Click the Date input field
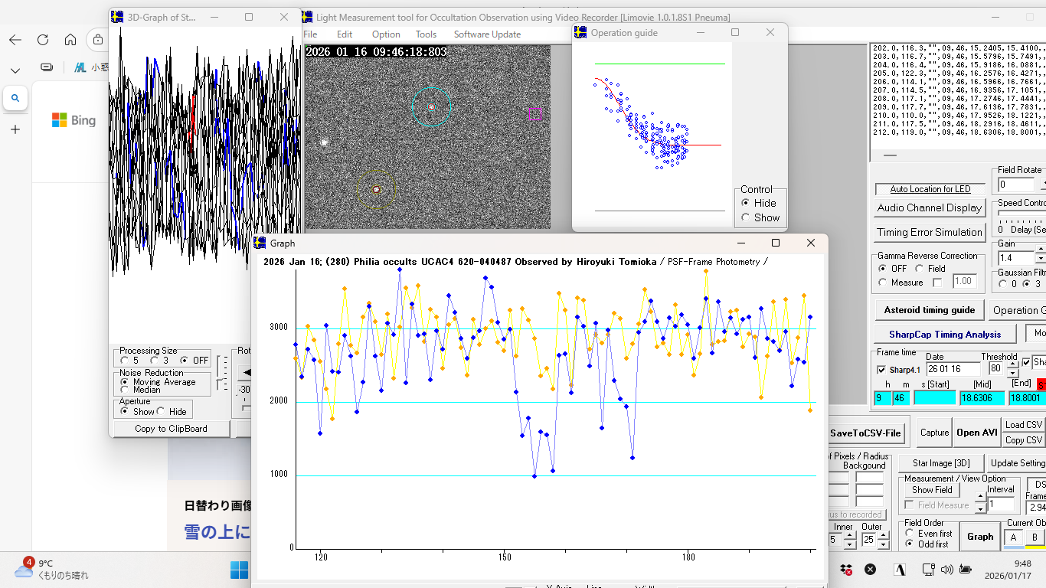This screenshot has width=1046, height=588. (x=952, y=369)
